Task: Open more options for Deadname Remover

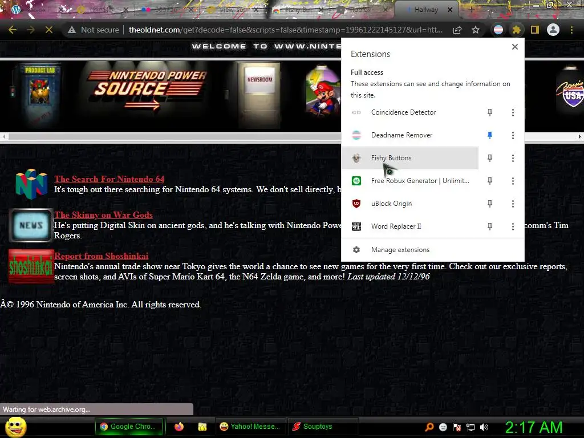Action: (513, 135)
